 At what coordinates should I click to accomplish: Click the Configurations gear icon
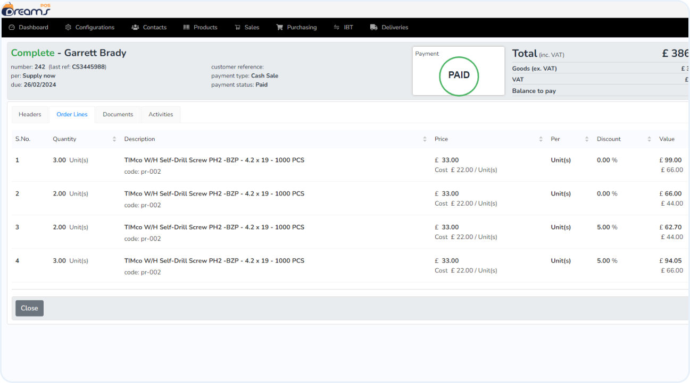tap(68, 28)
